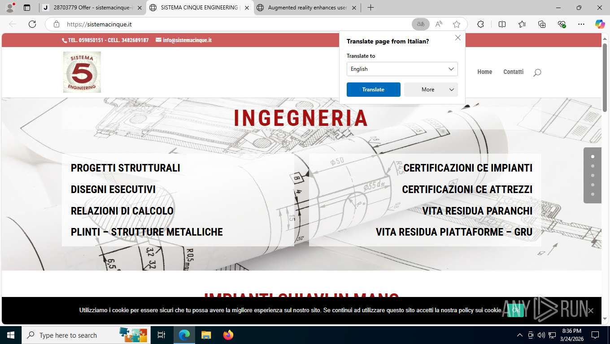Select the first slider dot navigation

[x=593, y=156]
